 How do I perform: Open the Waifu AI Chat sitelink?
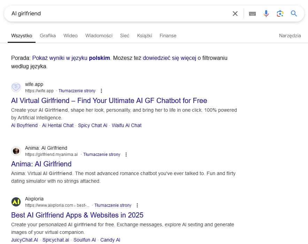tap(127, 125)
